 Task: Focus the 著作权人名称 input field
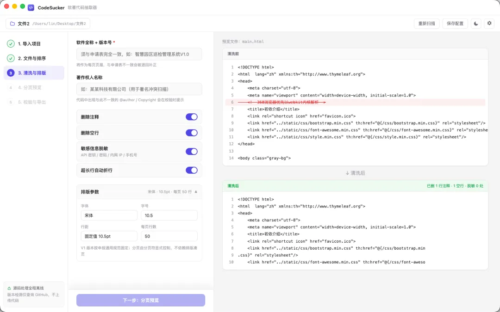click(x=139, y=89)
